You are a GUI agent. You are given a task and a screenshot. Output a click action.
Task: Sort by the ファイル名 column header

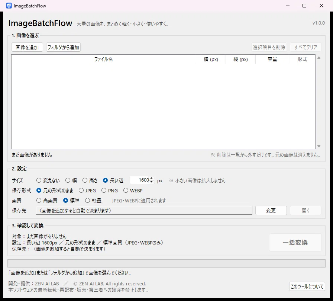pyautogui.click(x=103, y=59)
